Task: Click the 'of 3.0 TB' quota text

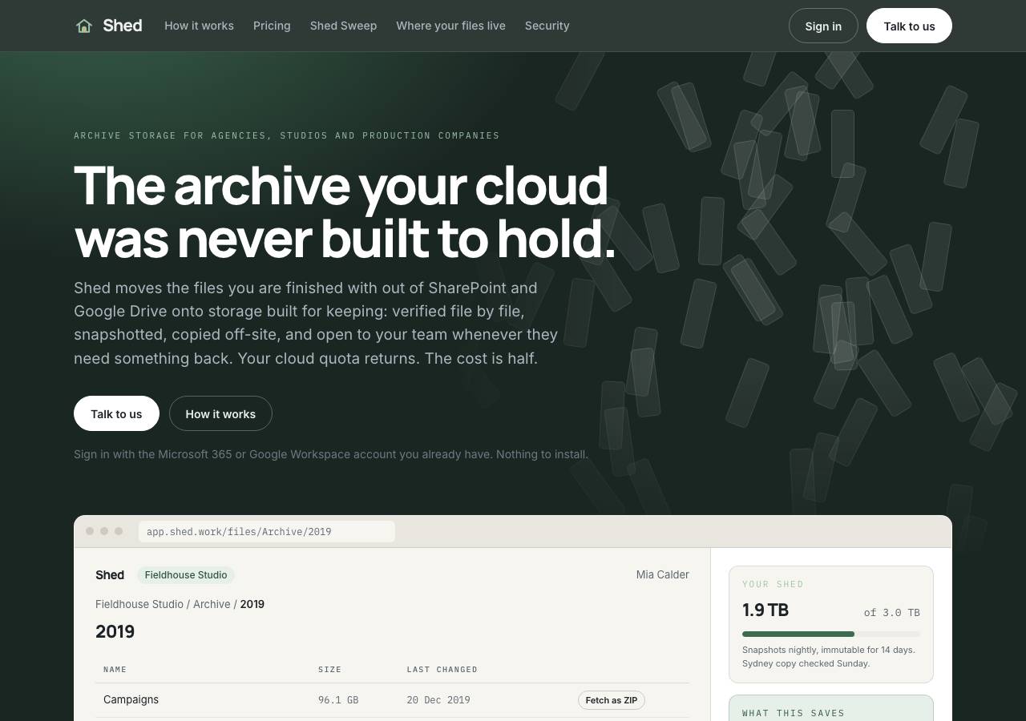Action: pyautogui.click(x=891, y=613)
